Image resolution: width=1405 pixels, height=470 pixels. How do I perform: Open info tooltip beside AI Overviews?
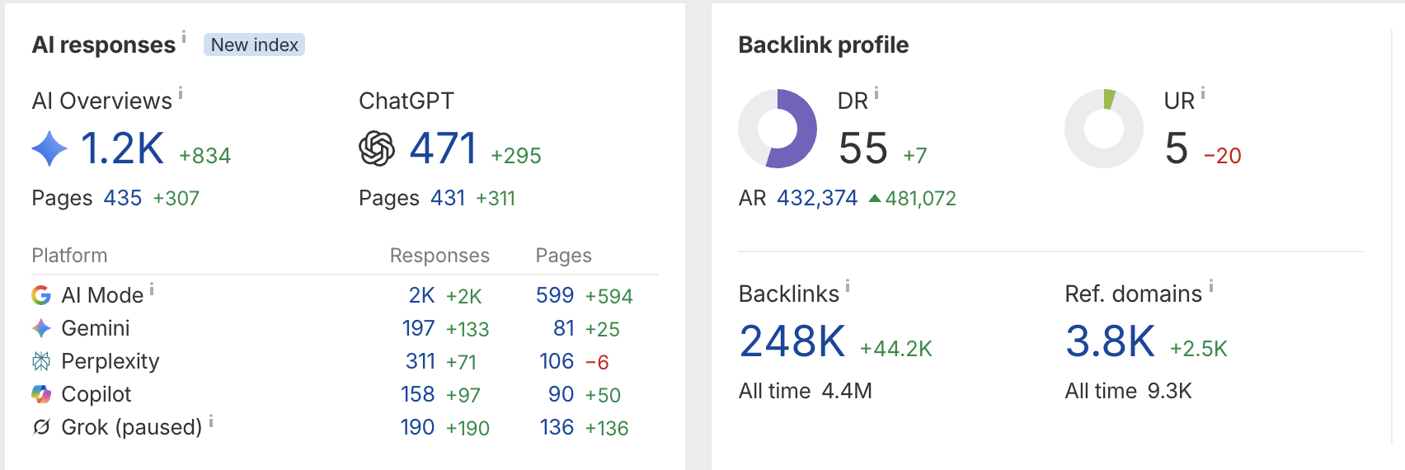(x=181, y=93)
